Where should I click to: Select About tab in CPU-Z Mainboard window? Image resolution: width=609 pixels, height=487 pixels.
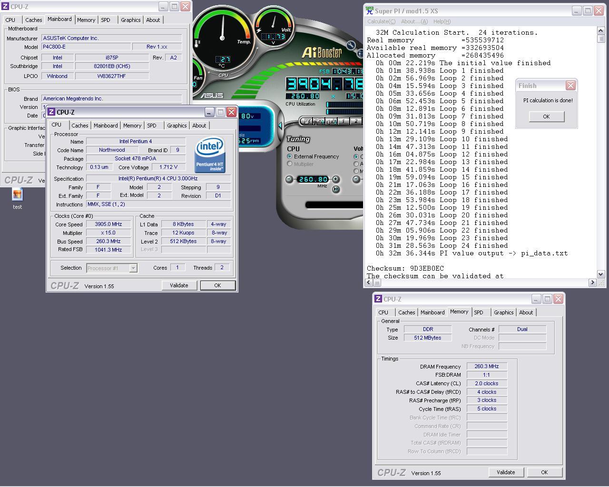[153, 20]
